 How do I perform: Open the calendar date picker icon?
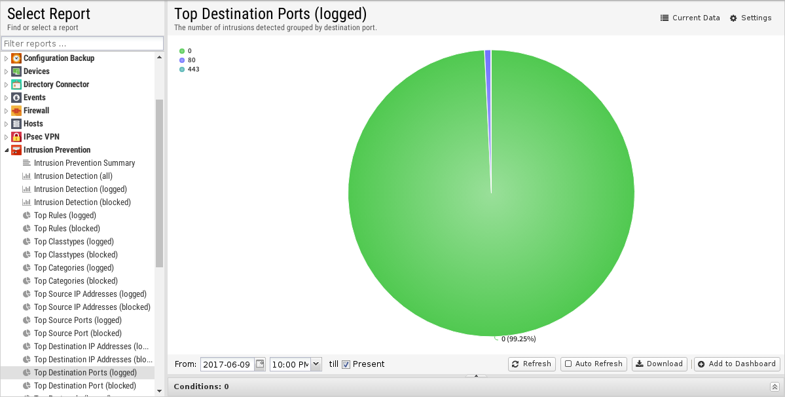click(x=260, y=364)
